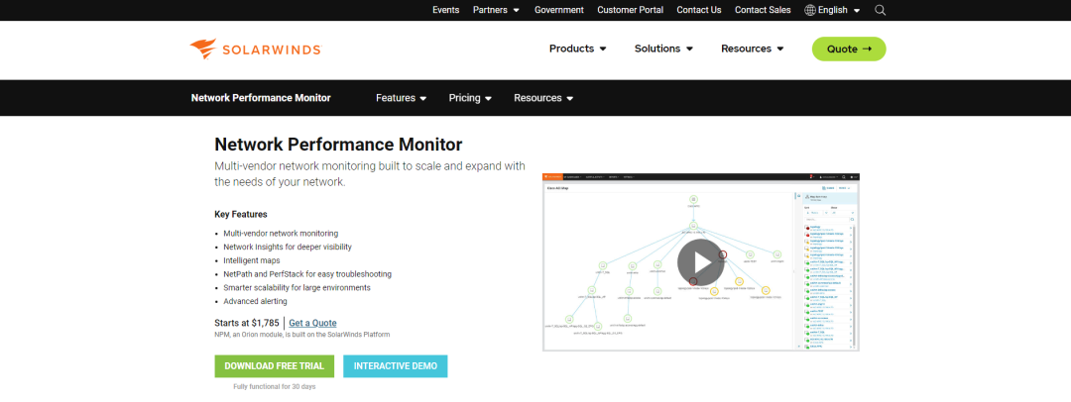The height and width of the screenshot is (402, 1071).
Task: Open the Partners dropdown
Action: pyautogui.click(x=496, y=10)
